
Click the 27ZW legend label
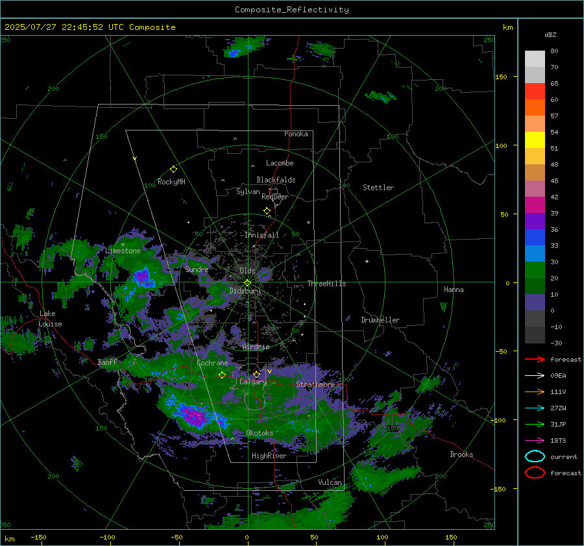558,408
